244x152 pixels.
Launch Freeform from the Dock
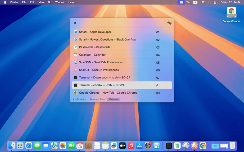tap(114, 146)
